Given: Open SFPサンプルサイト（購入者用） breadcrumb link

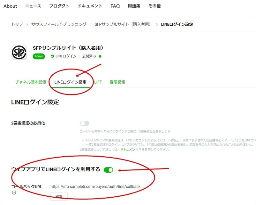Looking at the screenshot, I should 123,24.
